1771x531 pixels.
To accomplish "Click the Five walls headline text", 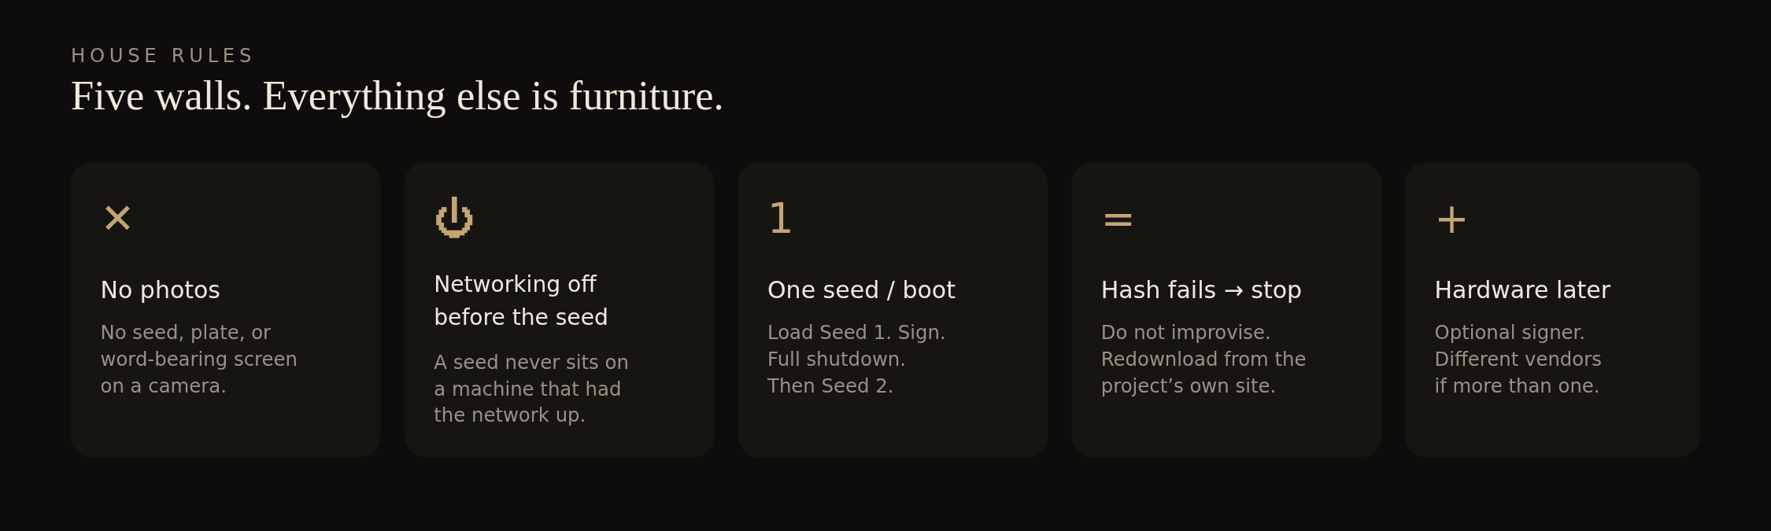I will click(397, 97).
